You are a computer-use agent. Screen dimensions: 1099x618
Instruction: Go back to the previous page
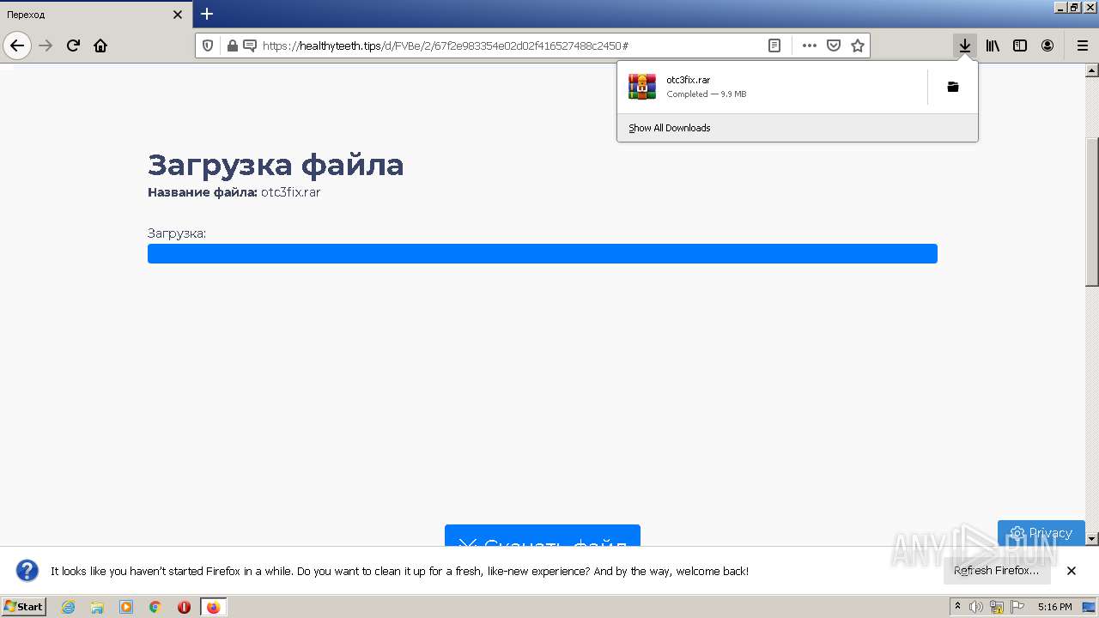click(17, 45)
